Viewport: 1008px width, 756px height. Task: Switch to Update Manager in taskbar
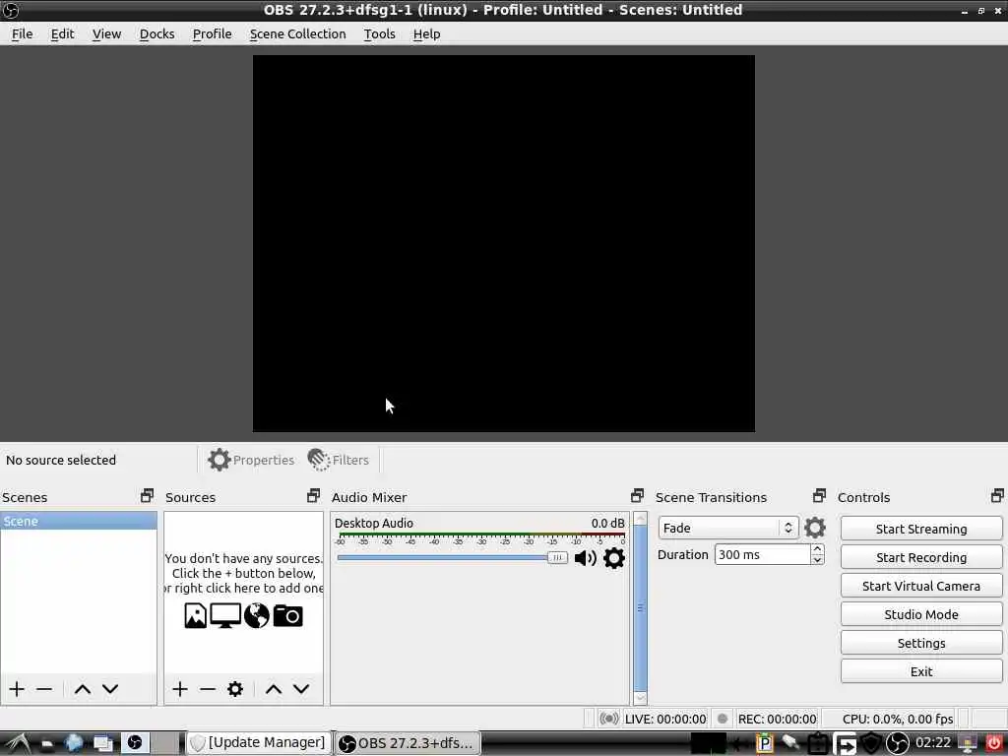259,742
